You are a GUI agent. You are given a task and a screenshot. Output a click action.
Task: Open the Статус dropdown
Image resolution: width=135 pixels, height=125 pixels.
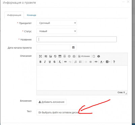pyautogui.click(x=56, y=31)
